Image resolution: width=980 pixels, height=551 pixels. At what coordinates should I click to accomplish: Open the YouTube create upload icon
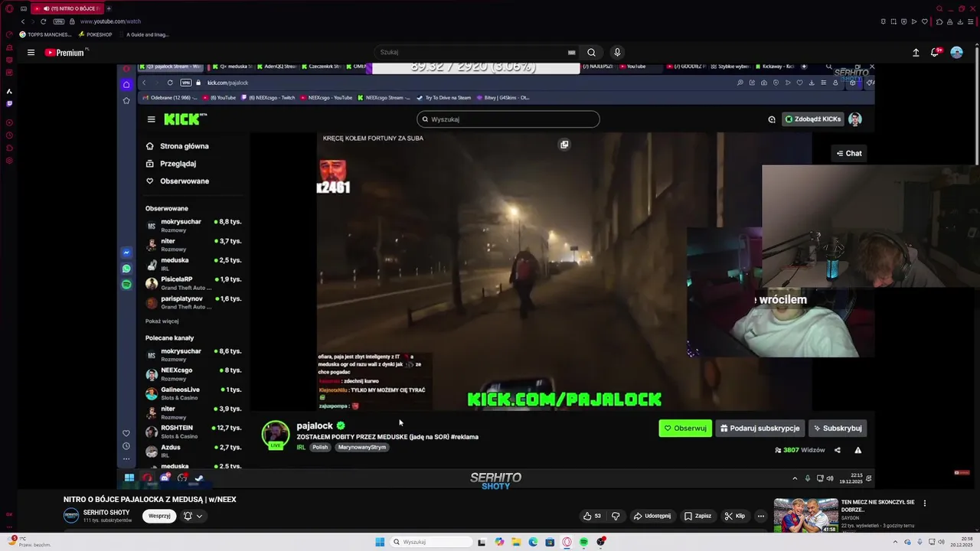click(x=916, y=53)
